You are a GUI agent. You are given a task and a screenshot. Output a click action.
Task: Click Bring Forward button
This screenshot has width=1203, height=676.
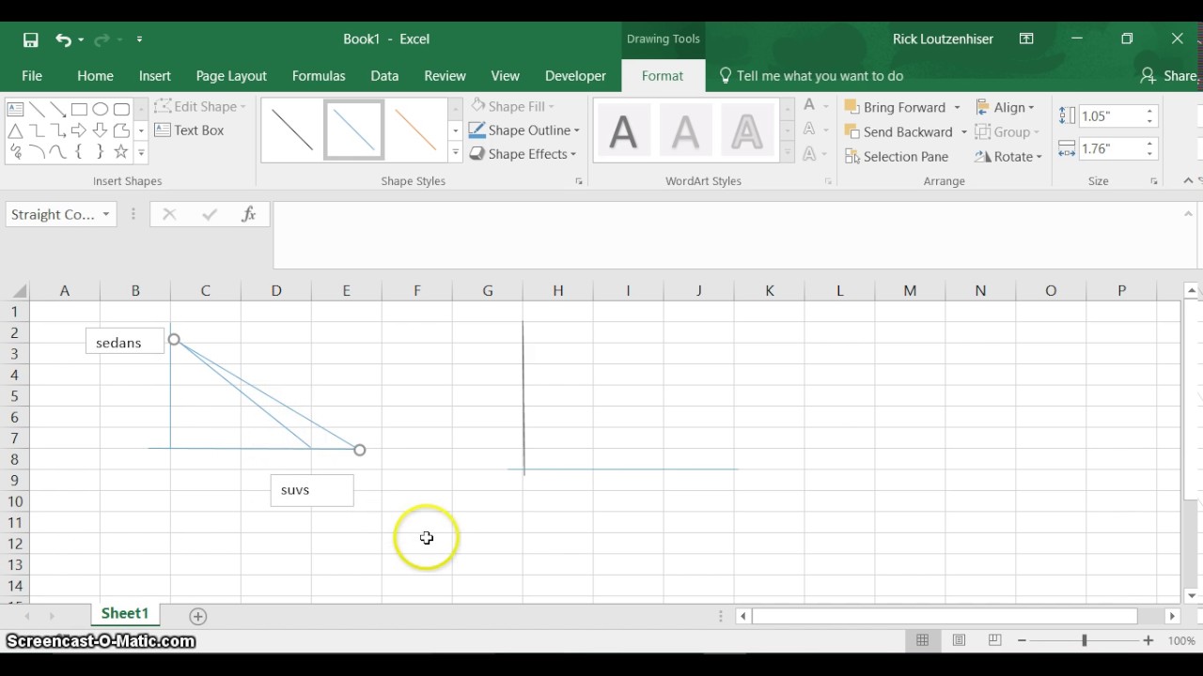[x=896, y=107]
